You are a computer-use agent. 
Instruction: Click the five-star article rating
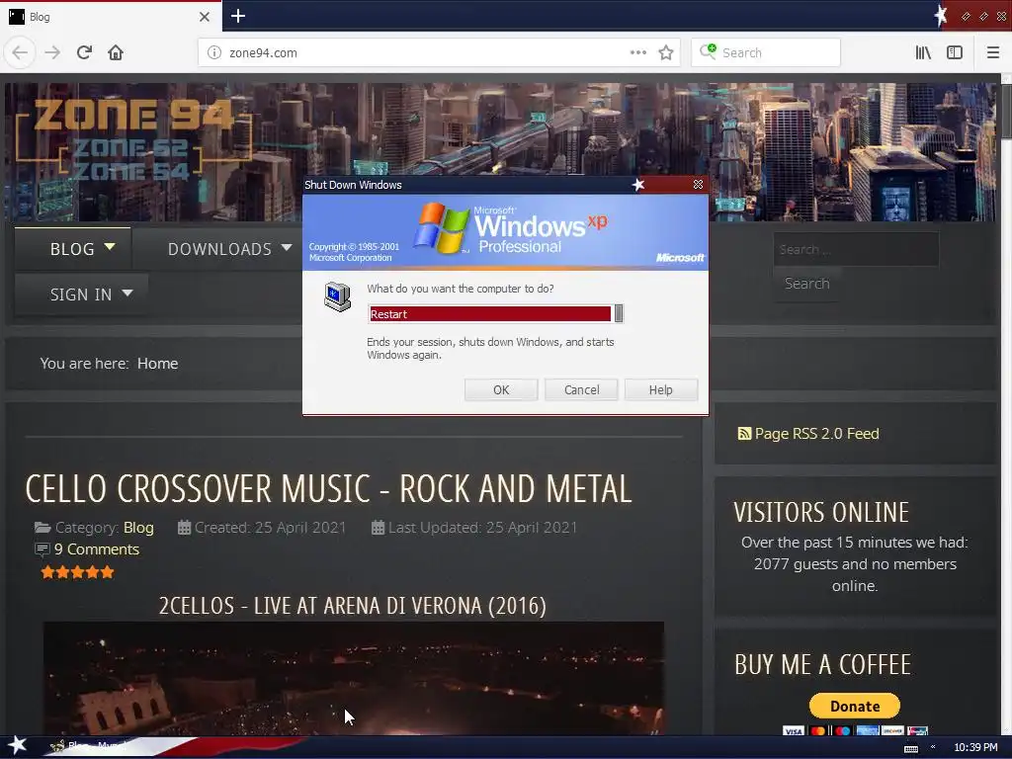tap(77, 572)
